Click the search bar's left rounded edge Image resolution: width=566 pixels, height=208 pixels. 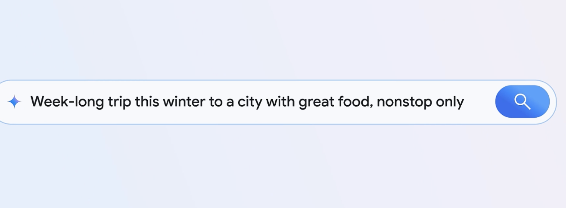click(x=3, y=102)
